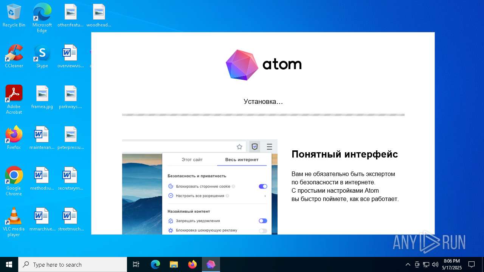
Task: Select the othersfeatu... image file on desktop
Action: point(70,16)
